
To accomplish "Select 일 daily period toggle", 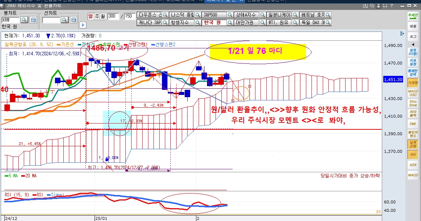I will (91, 16).
